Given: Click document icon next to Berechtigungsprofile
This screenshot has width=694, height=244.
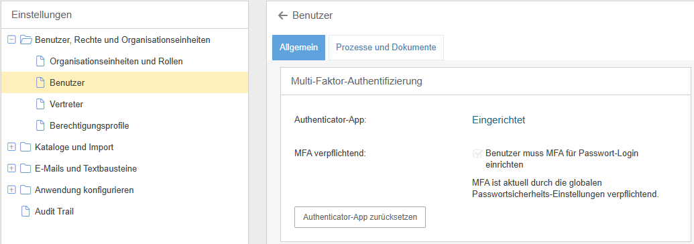Looking at the screenshot, I should pyautogui.click(x=40, y=126).
